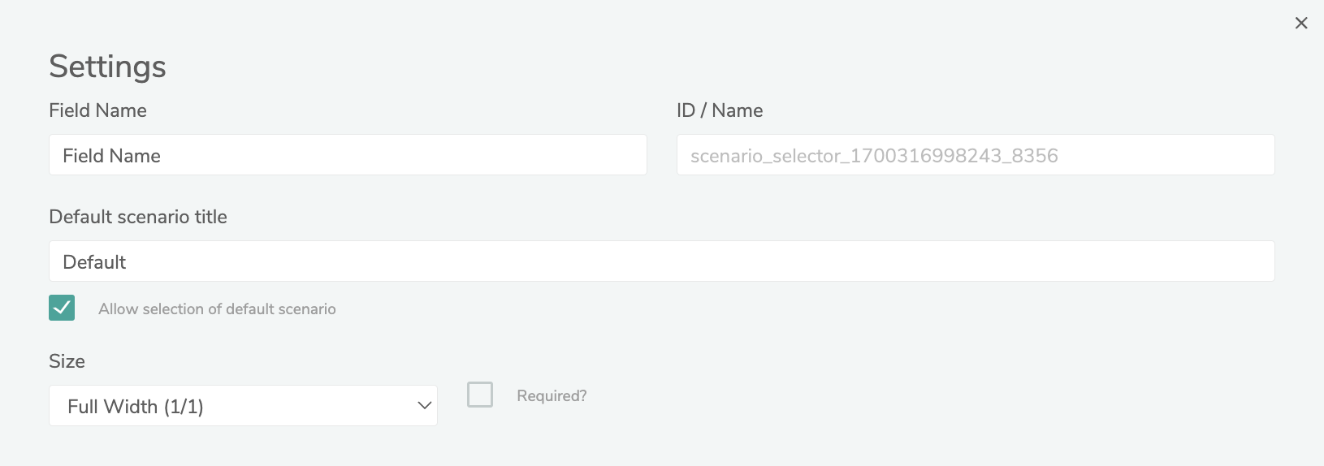Uncheck Allow selection of default scenario checkbox
The image size is (1324, 466).
coord(62,308)
